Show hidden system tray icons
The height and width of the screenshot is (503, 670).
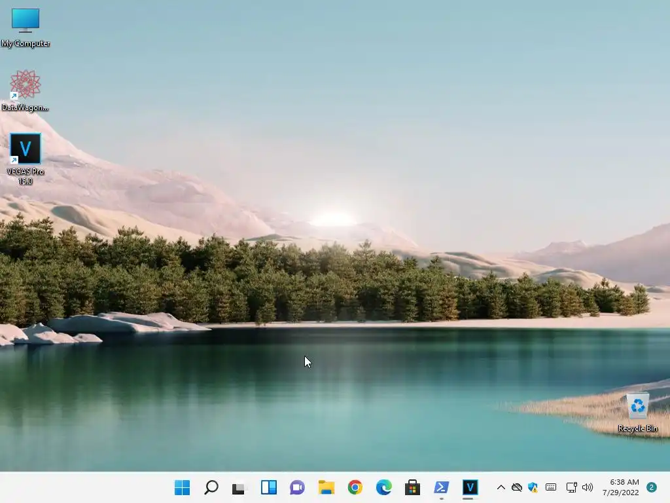pyautogui.click(x=501, y=487)
